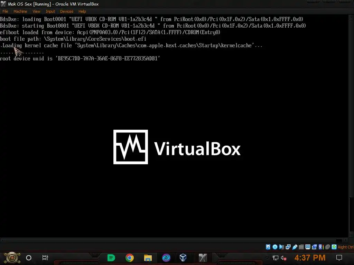Screen dimensions: 354x265
Task: Open the View menu
Action: [x=36, y=11]
